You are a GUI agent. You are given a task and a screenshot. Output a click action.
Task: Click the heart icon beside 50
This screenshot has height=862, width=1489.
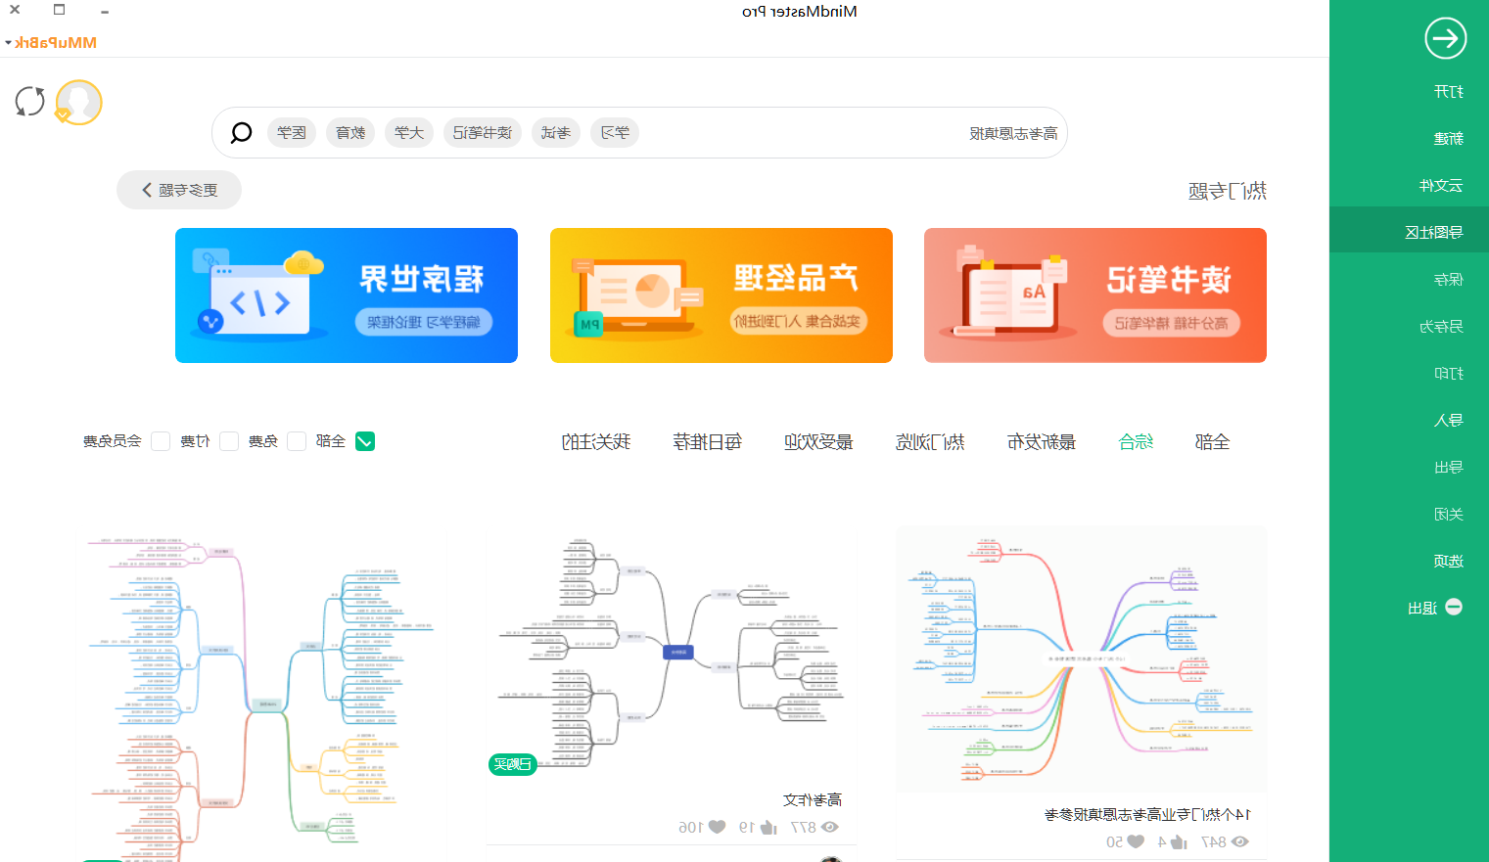[1136, 841]
